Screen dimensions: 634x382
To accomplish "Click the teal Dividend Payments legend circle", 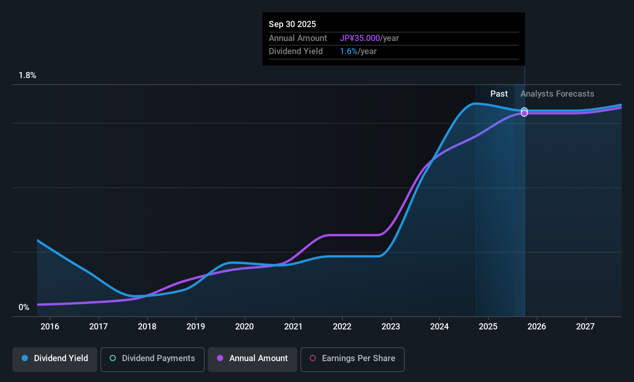I will tap(113, 358).
